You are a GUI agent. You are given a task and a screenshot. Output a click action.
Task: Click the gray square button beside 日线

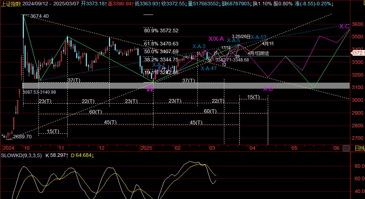click(x=346, y=148)
